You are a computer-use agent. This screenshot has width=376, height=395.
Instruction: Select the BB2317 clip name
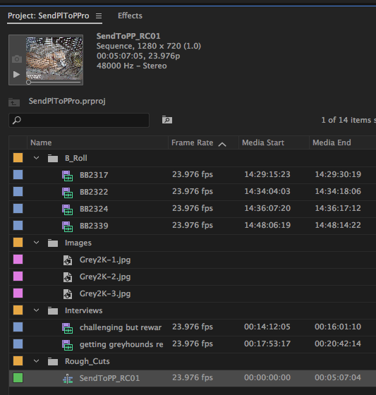tap(94, 175)
